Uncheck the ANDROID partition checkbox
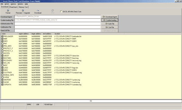The width and height of the screenshot is (182, 110). tap(2, 80)
